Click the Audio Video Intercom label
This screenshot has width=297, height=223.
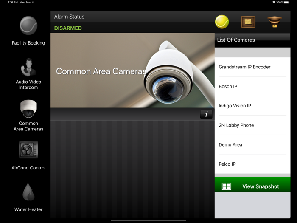(28, 85)
